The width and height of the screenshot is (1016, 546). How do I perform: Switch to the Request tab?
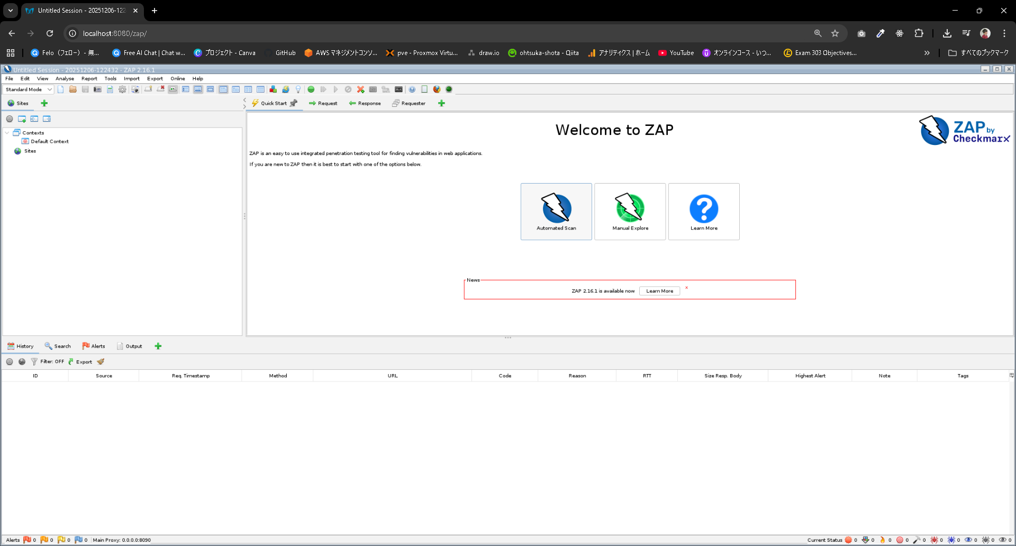(x=323, y=103)
